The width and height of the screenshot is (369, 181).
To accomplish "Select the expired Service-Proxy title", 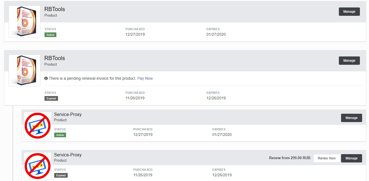I will point(68,155).
